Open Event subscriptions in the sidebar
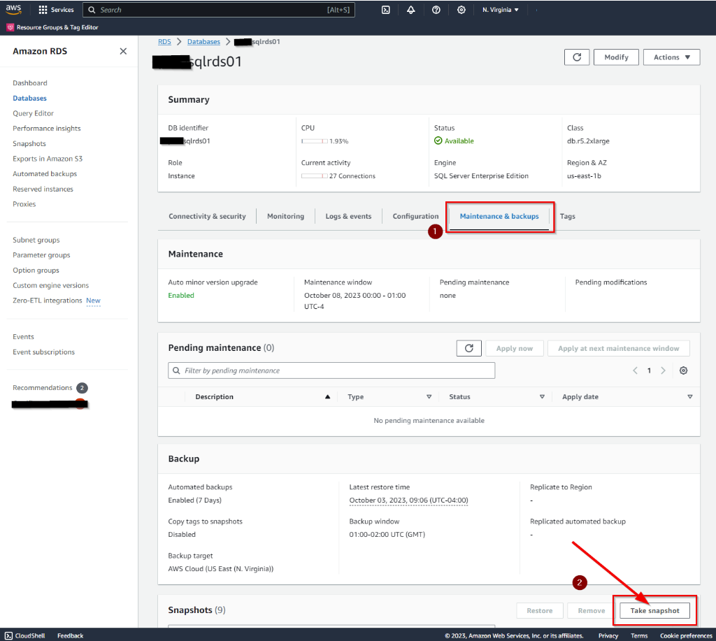 pyautogui.click(x=44, y=352)
